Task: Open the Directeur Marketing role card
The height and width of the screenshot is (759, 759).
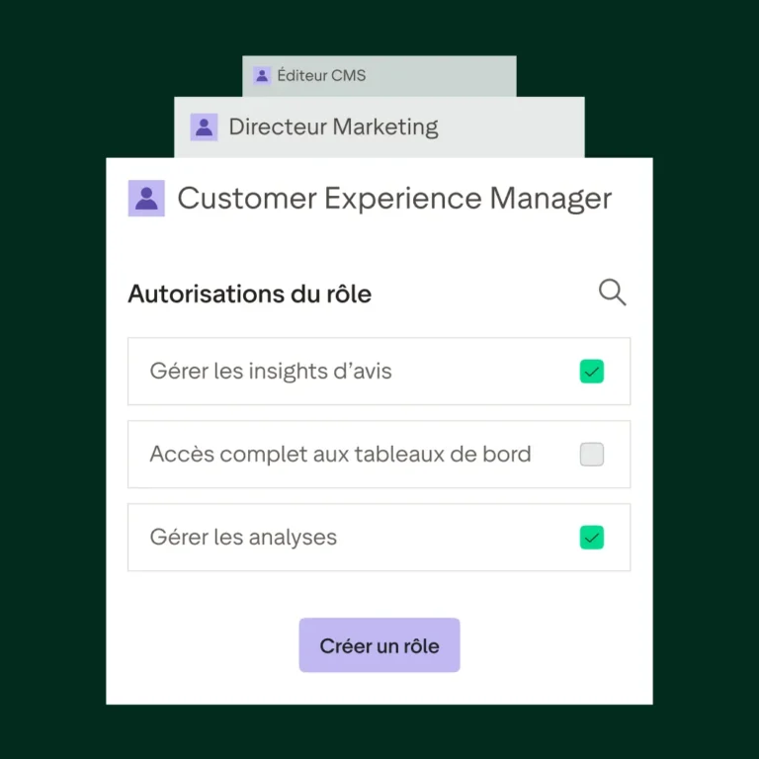Action: coord(379,127)
